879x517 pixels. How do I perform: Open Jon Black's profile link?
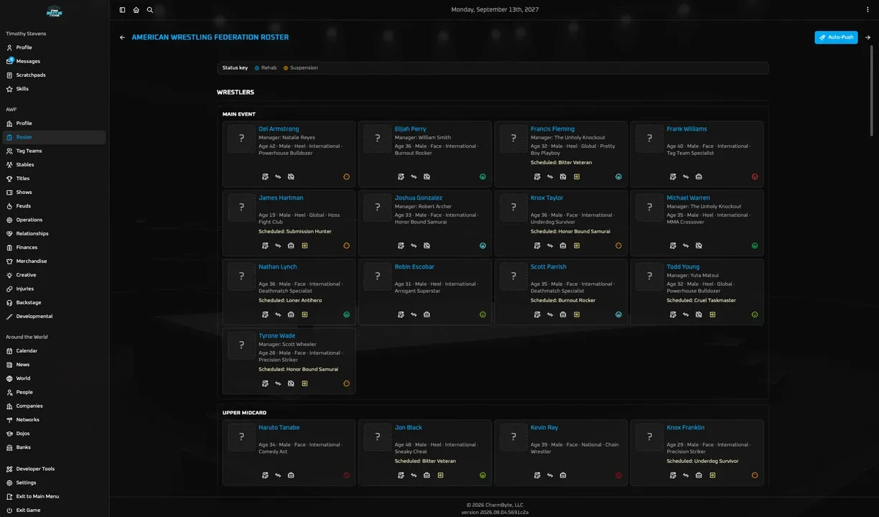pos(408,428)
